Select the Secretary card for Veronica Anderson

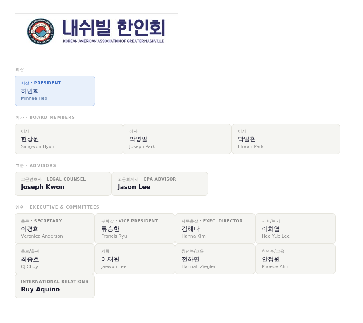(54, 228)
